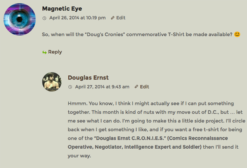Click the pencil icon on Magnetic Eye's comment
Image resolution: width=247 pixels, height=168 pixels.
(112, 18)
